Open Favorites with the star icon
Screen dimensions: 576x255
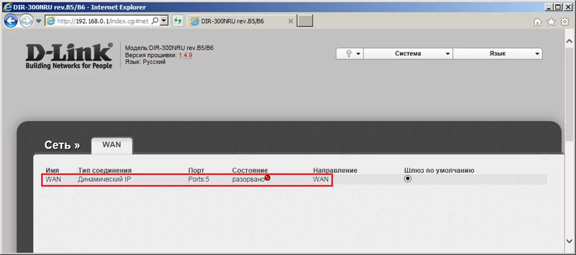tap(551, 22)
